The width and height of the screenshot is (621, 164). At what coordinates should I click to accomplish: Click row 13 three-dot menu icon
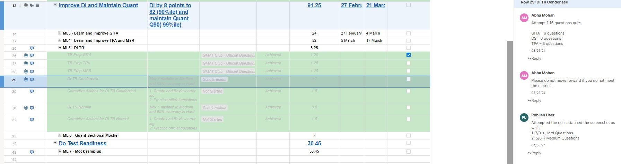point(20,5)
